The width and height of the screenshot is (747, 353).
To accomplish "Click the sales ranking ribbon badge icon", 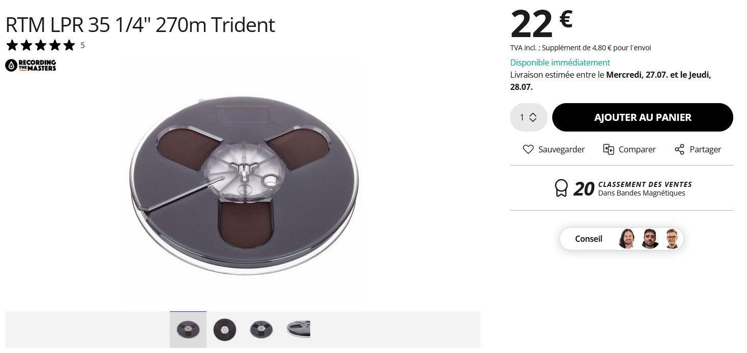I will coord(561,188).
